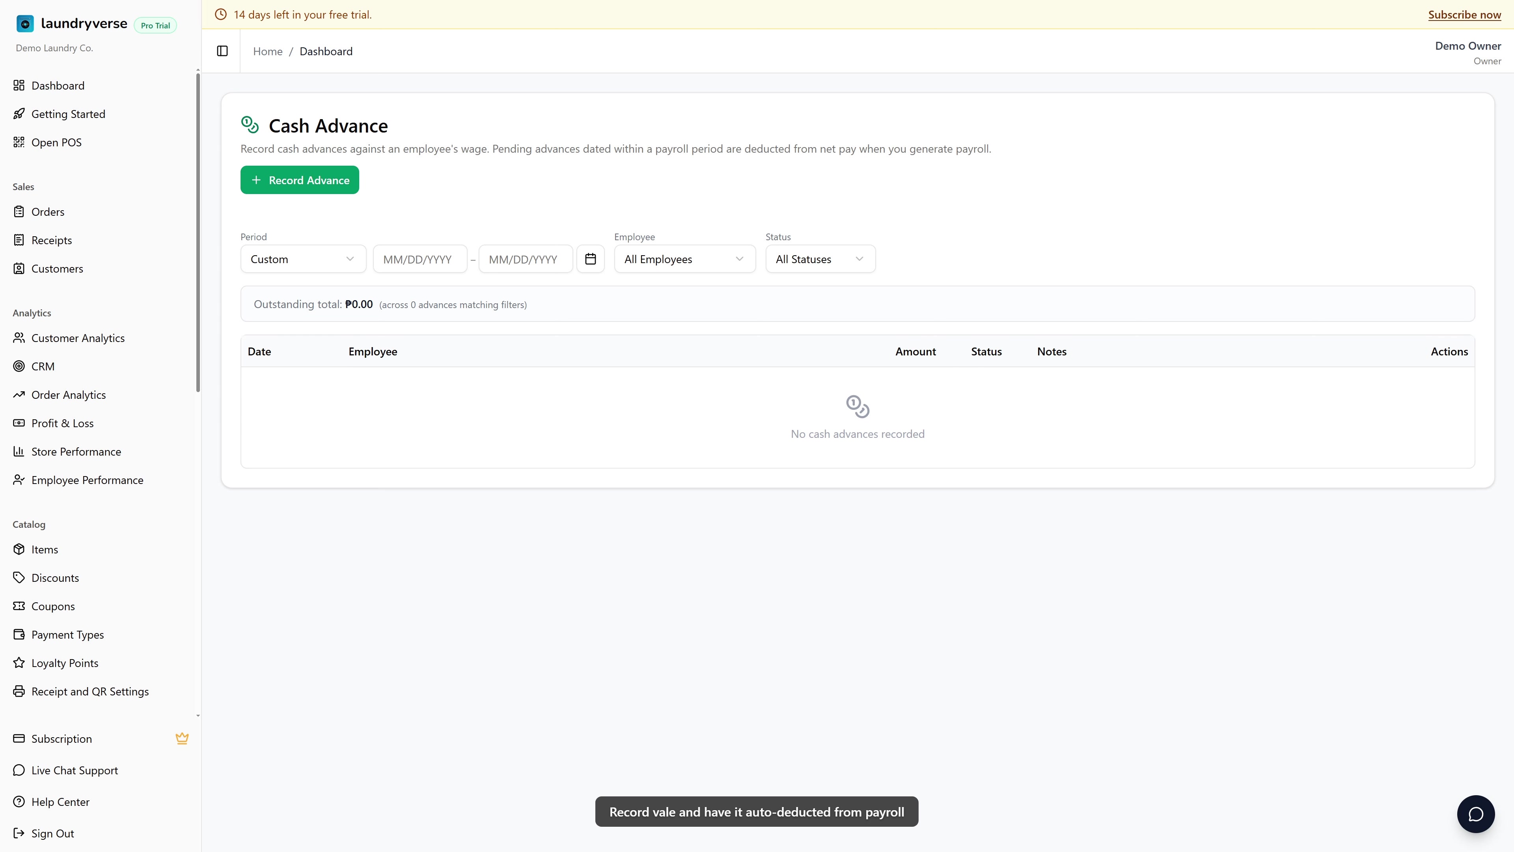1514x852 pixels.
Task: Click the Help Center question icon
Action: point(19,802)
